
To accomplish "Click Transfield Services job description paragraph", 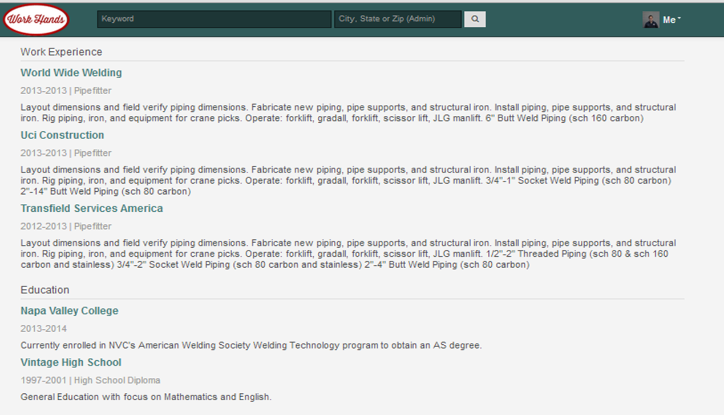I will 348,253.
